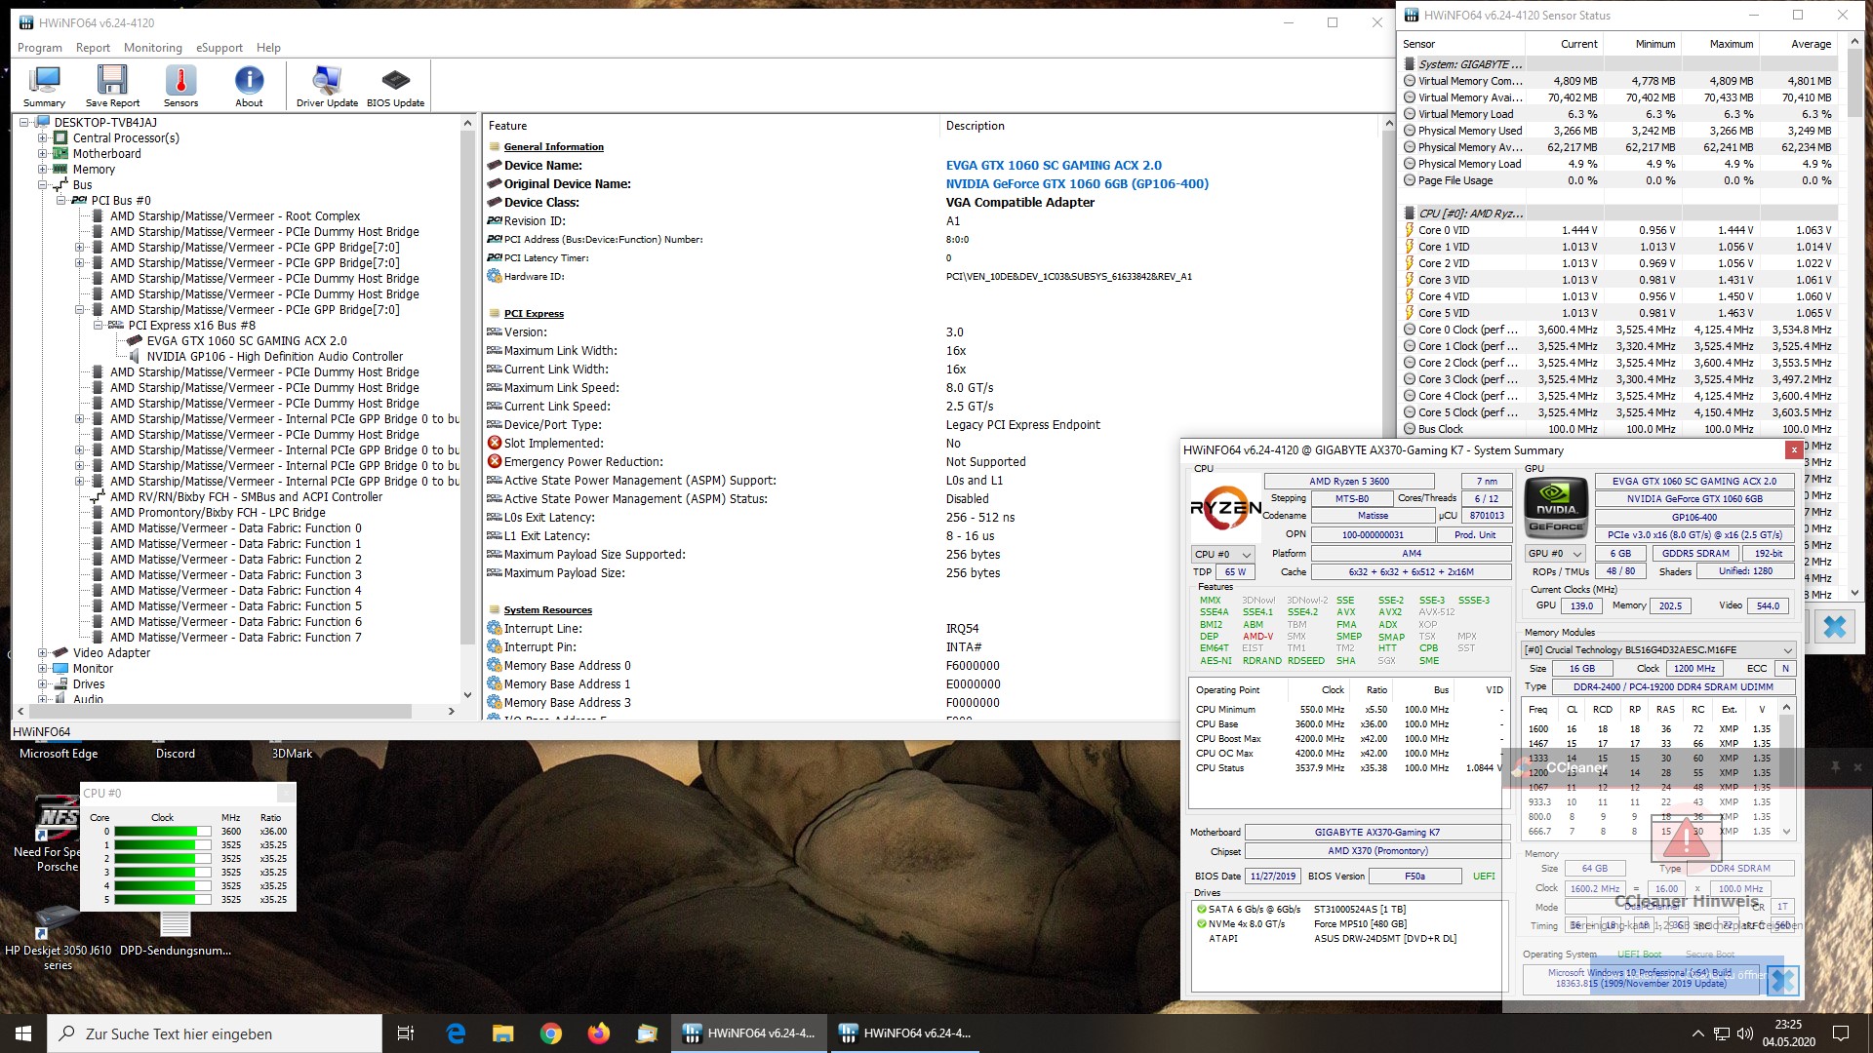The height and width of the screenshot is (1053, 1873).
Task: Open BIOS Update chip icon
Action: coord(395,86)
